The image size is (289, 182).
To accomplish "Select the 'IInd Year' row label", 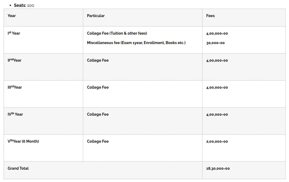I will tap(15, 60).
